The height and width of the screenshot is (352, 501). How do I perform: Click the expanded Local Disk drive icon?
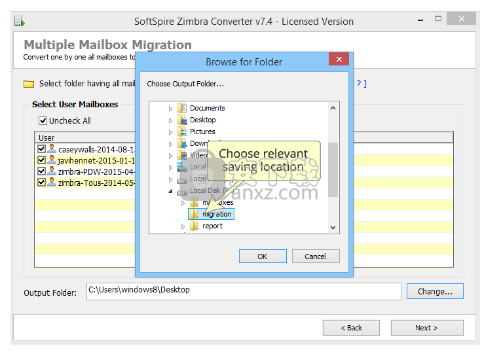point(182,192)
